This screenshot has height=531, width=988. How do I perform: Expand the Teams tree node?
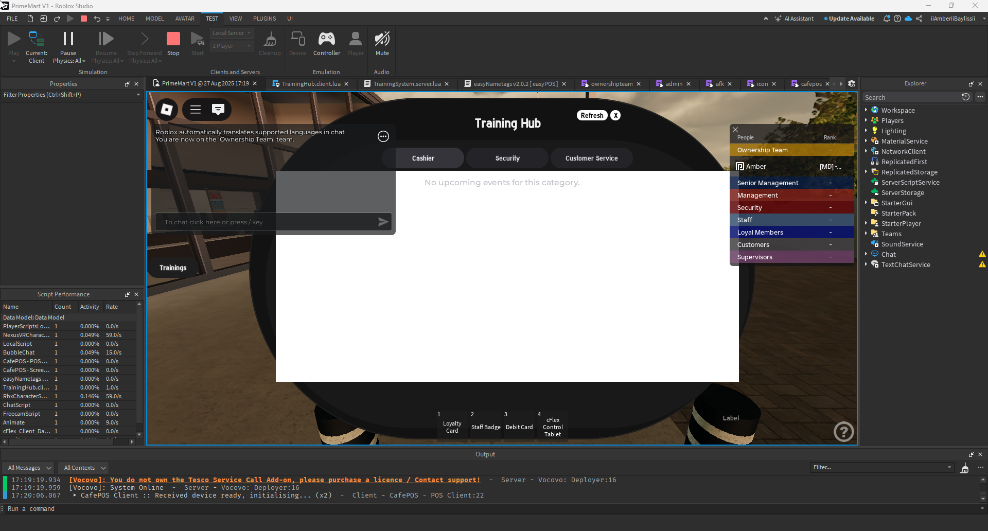(866, 234)
